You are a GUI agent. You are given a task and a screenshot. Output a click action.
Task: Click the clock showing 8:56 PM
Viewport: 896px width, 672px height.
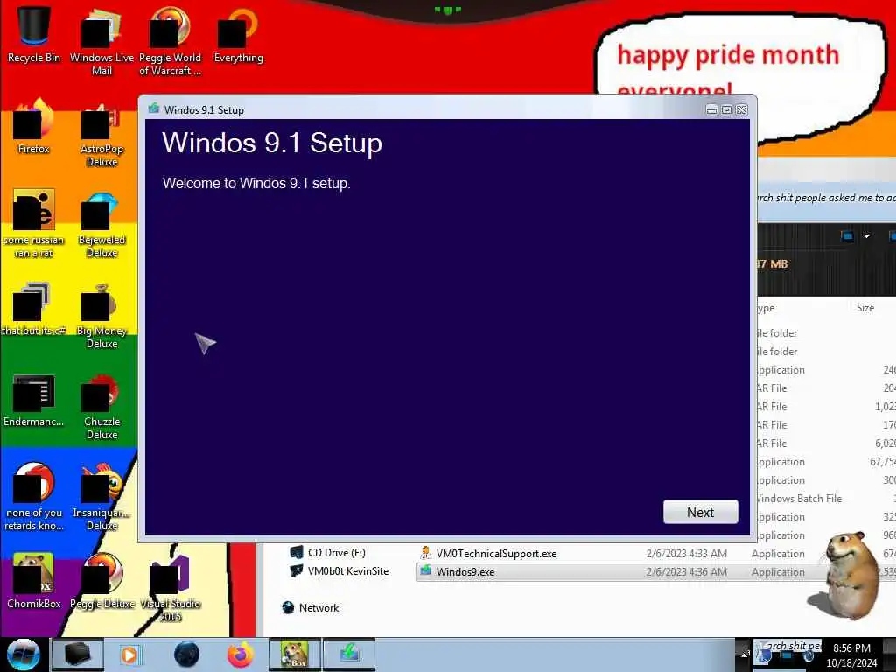[x=851, y=655]
